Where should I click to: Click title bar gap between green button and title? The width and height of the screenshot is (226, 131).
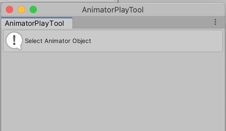[x=59, y=10]
